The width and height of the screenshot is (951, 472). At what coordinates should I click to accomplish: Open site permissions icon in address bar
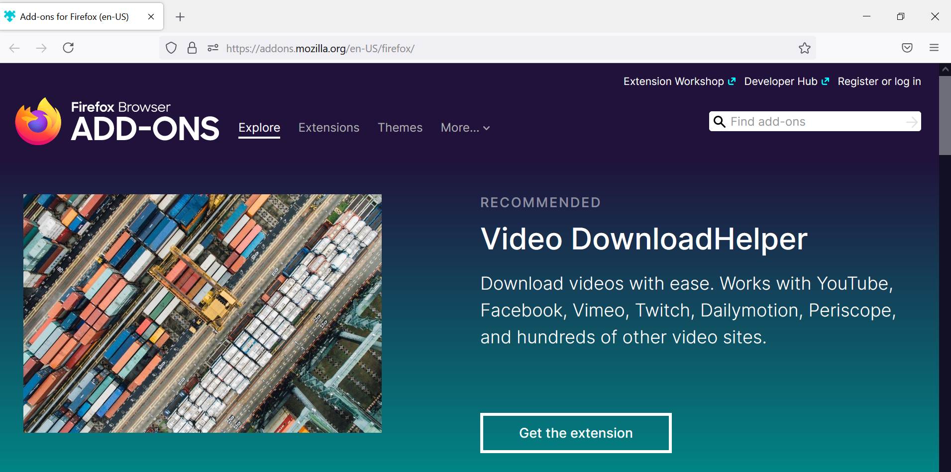pyautogui.click(x=213, y=48)
